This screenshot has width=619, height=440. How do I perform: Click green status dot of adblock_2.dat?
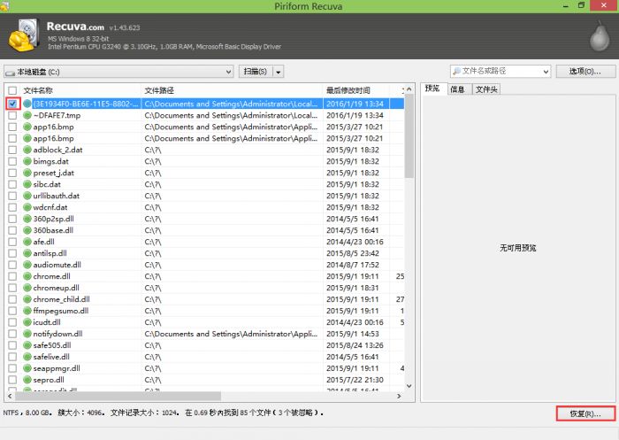[27, 150]
